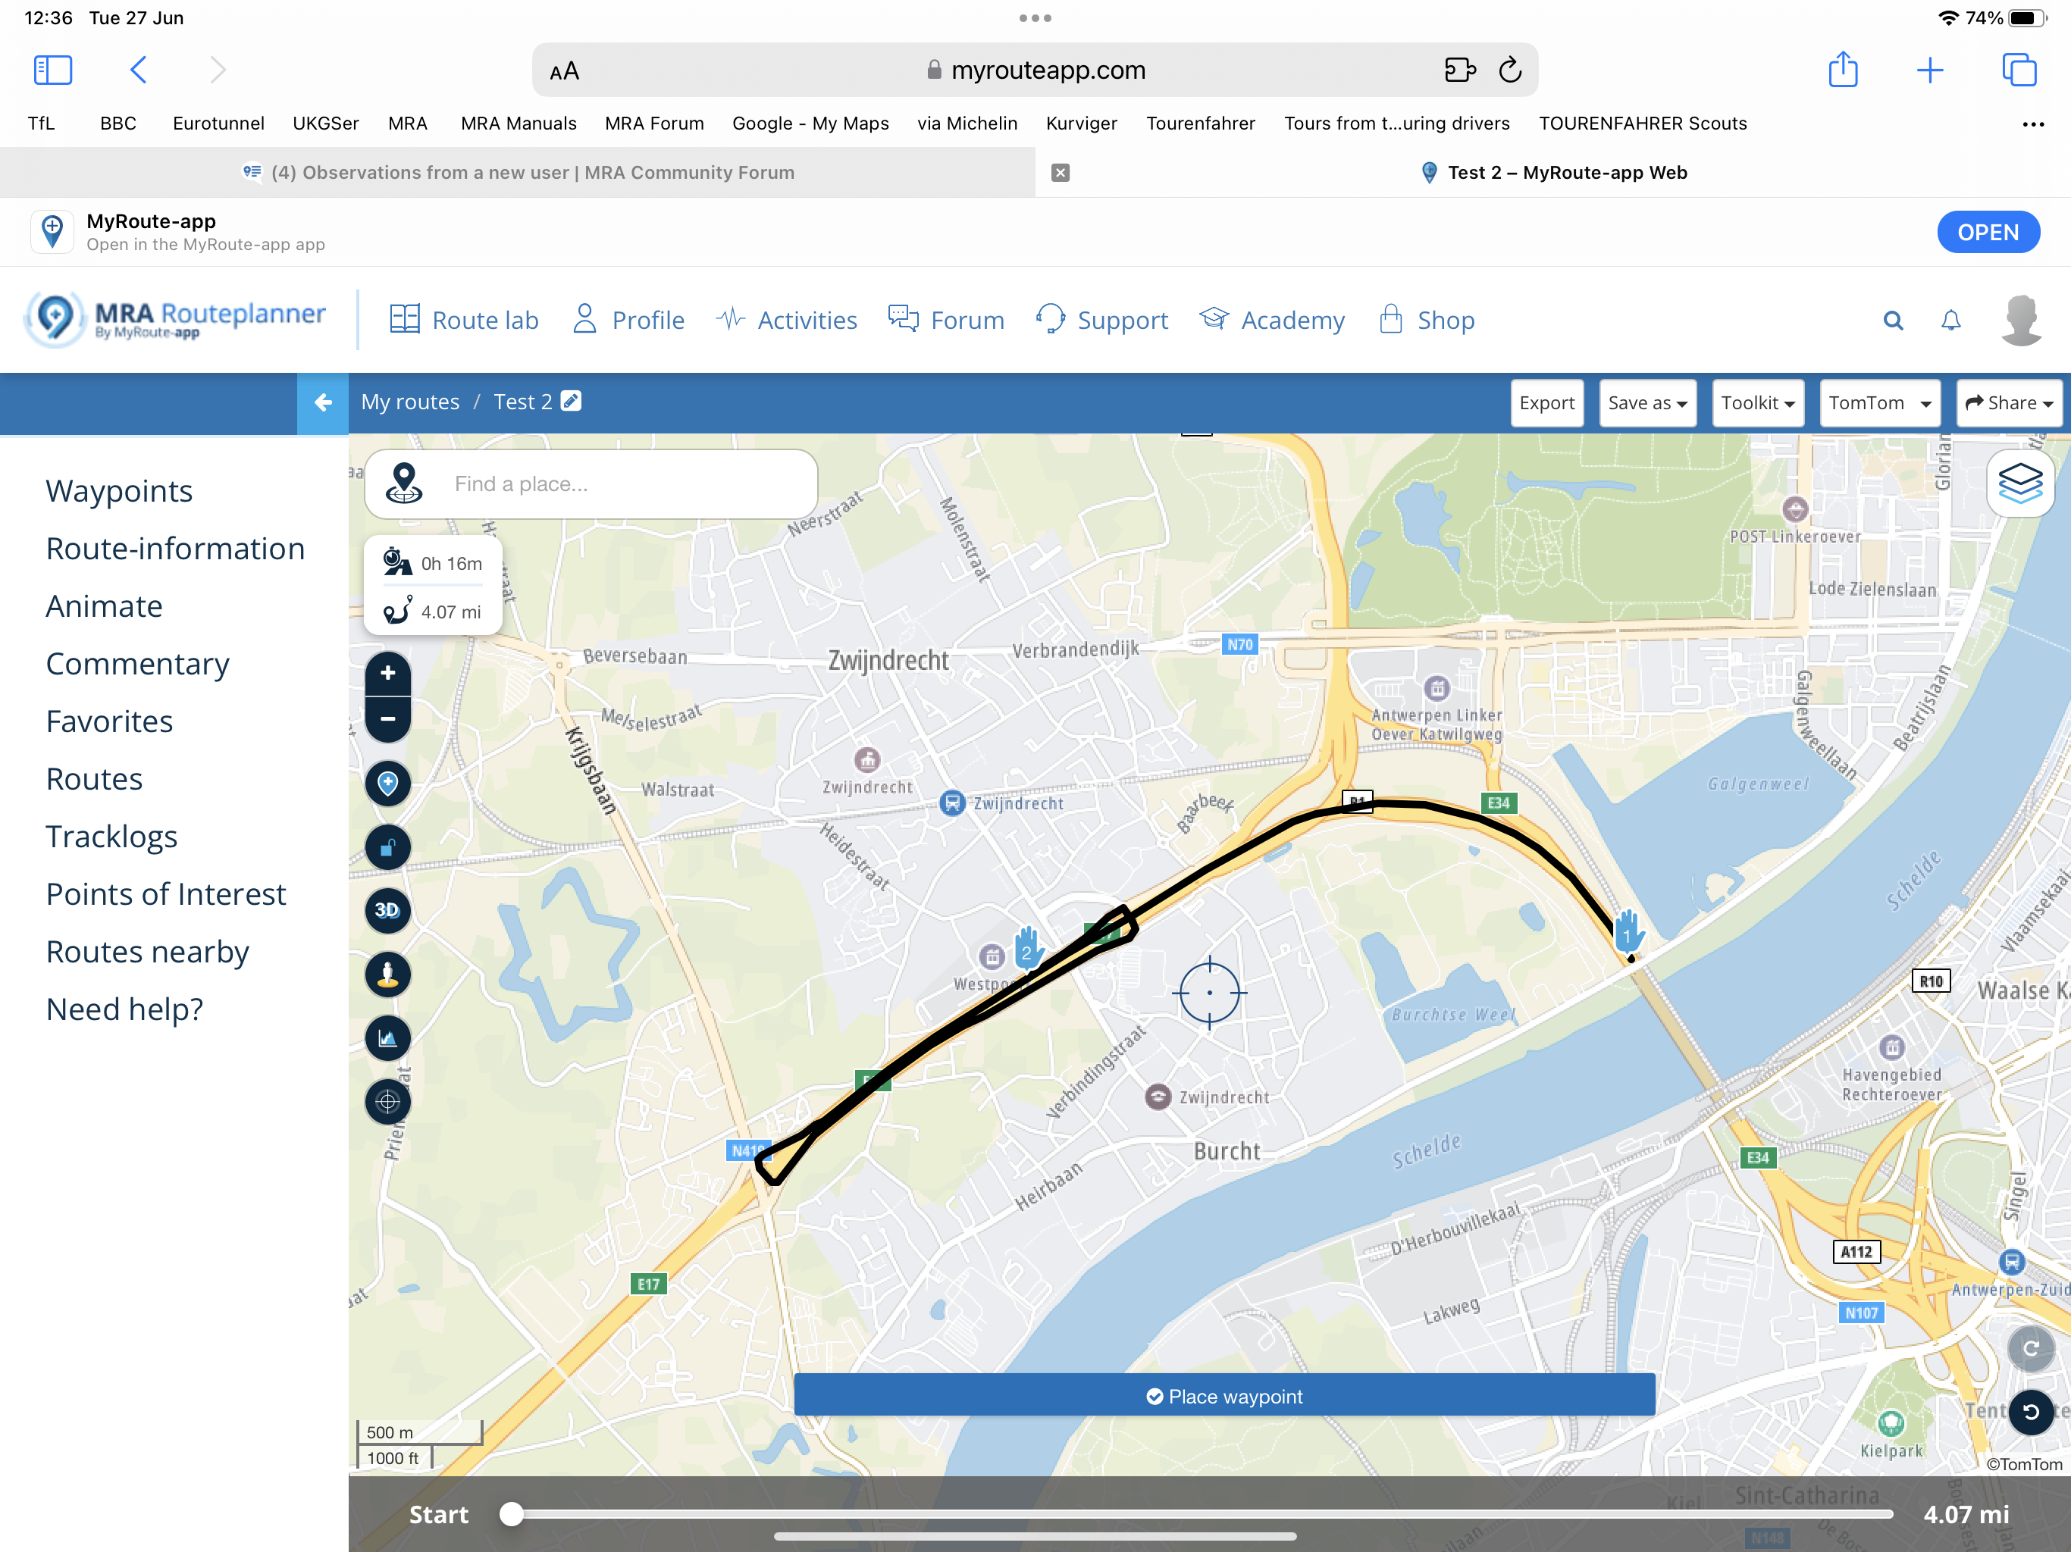Edit route name pencil icon
This screenshot has height=1552, width=2071.
571,401
